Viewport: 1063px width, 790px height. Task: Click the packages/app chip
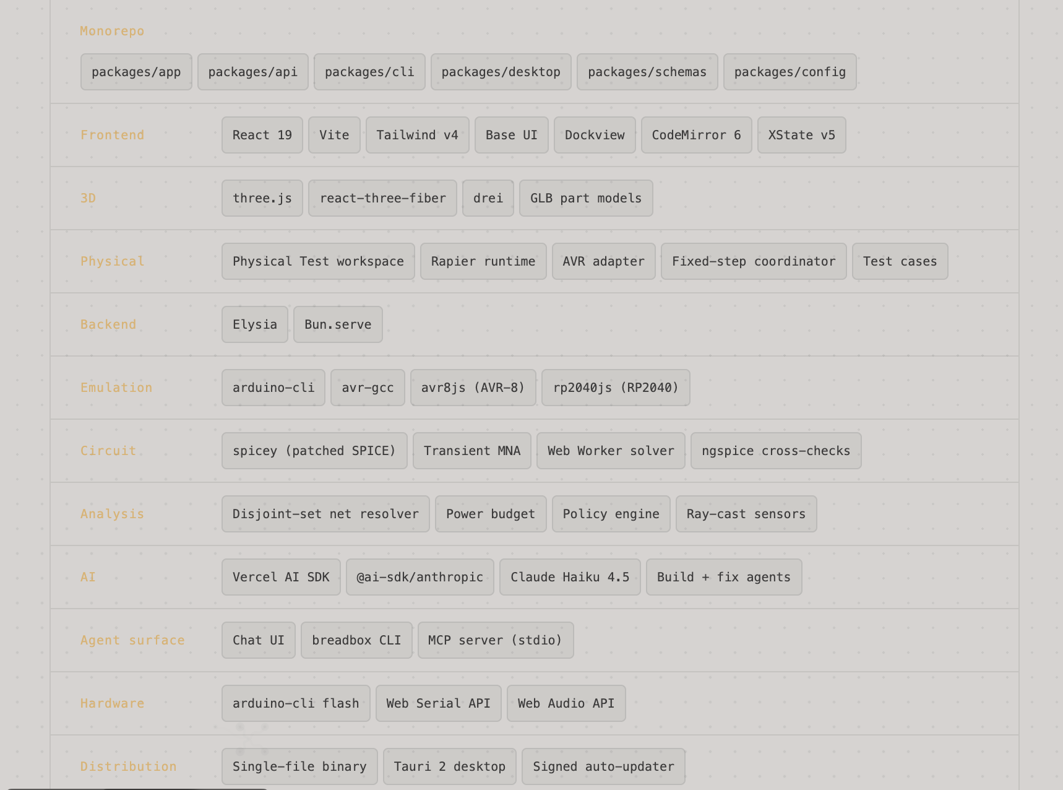click(136, 72)
